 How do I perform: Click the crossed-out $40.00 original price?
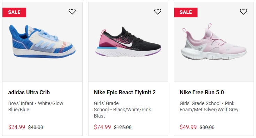tap(36, 127)
